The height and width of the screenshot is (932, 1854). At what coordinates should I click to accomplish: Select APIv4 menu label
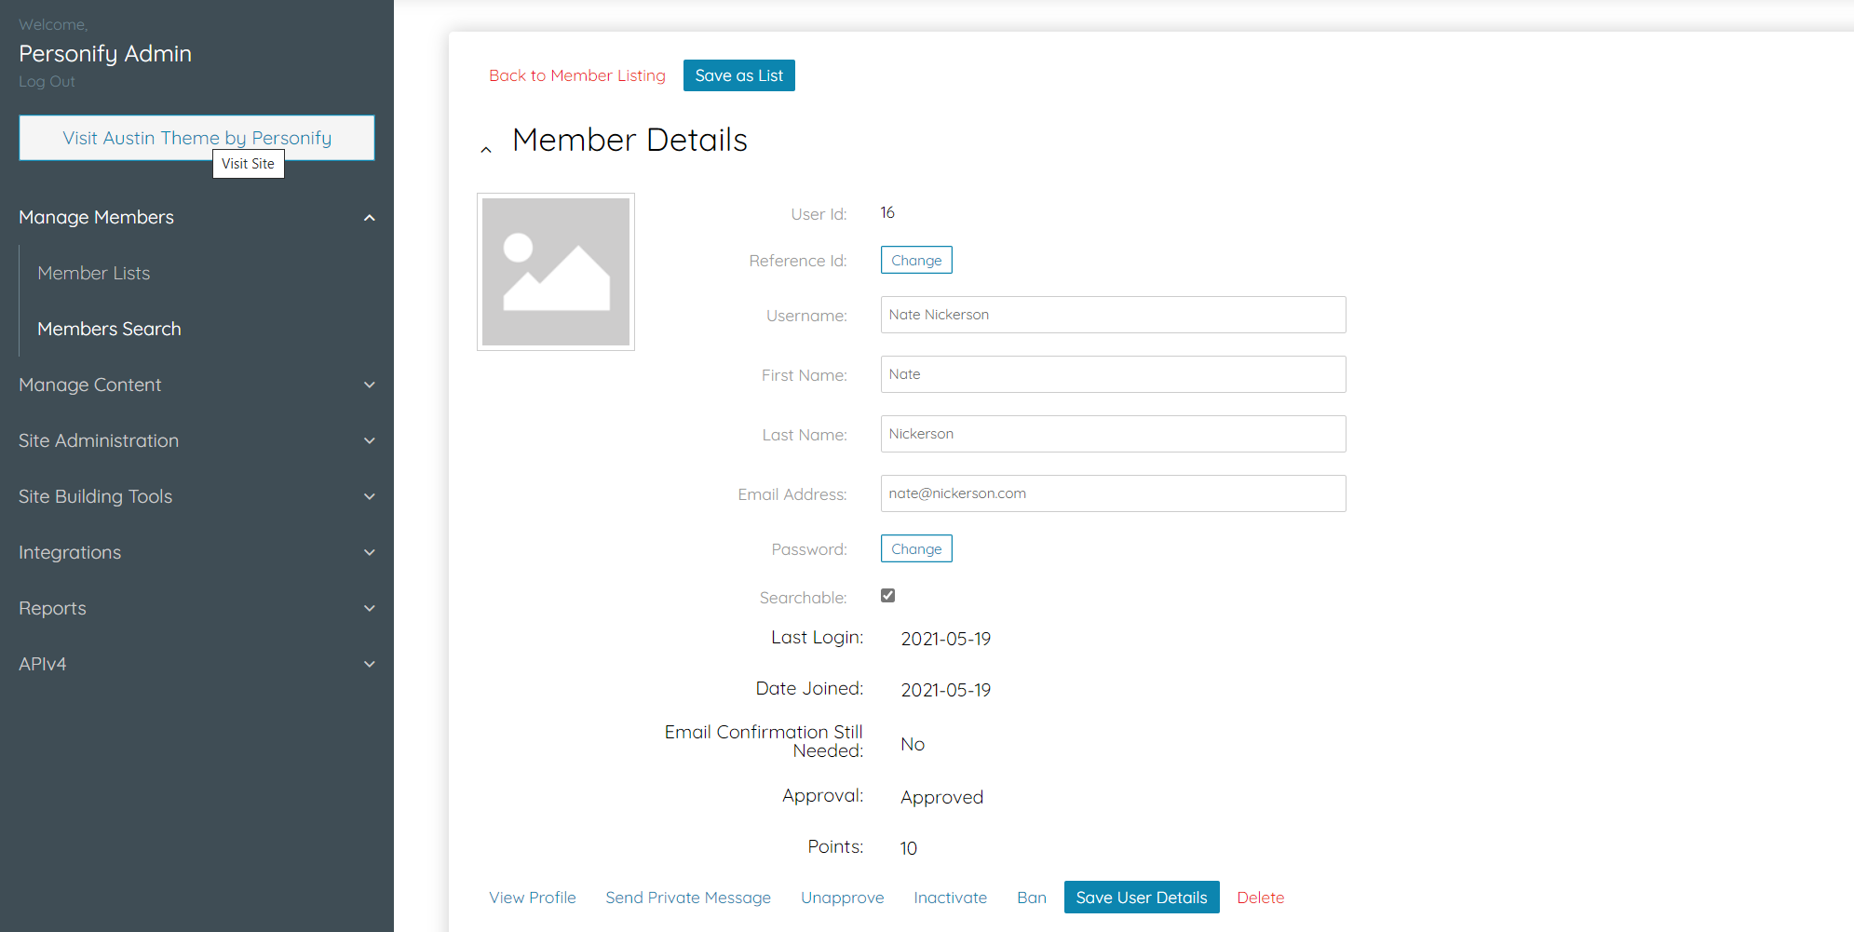coord(42,664)
